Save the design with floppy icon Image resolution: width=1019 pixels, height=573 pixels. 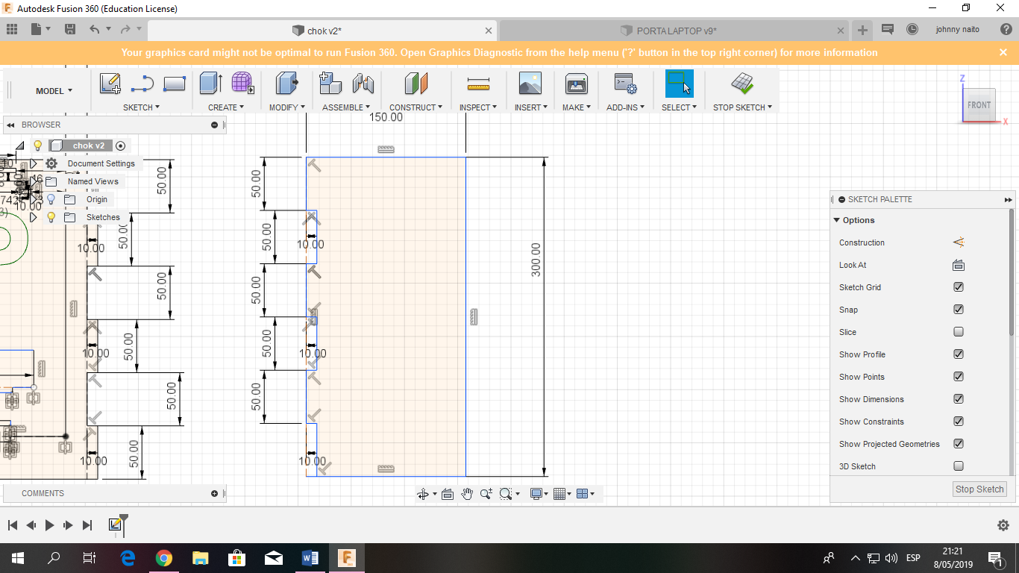click(x=70, y=30)
